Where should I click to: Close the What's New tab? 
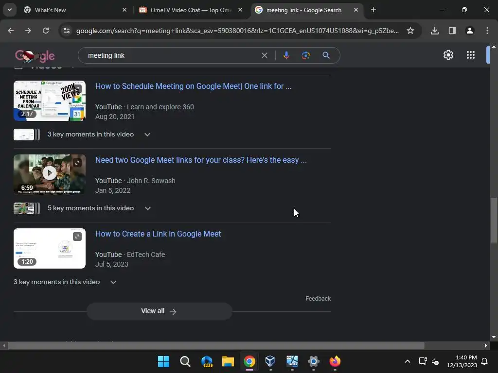pyautogui.click(x=124, y=10)
